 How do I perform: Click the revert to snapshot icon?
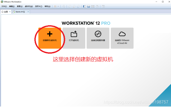click(x=74, y=7)
